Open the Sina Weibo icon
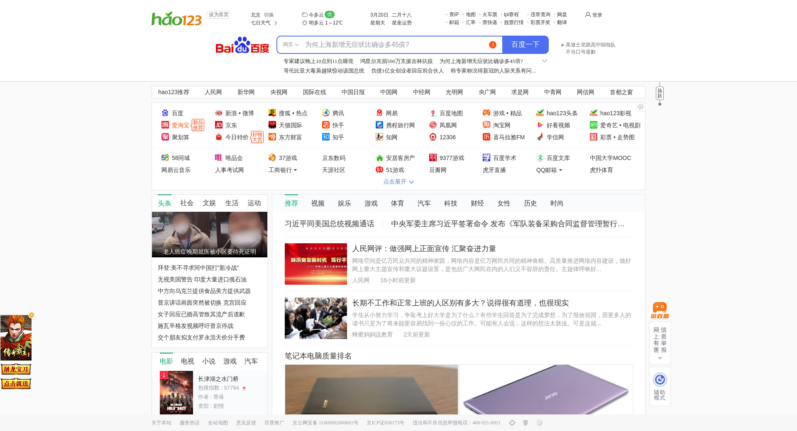 219,113
